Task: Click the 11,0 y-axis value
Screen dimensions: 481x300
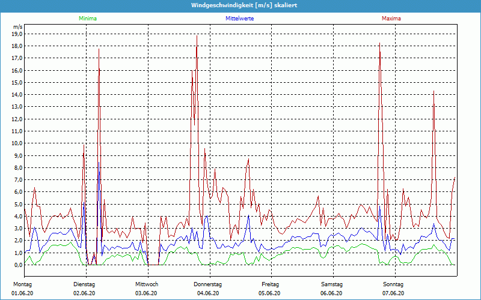Action: (x=17, y=131)
